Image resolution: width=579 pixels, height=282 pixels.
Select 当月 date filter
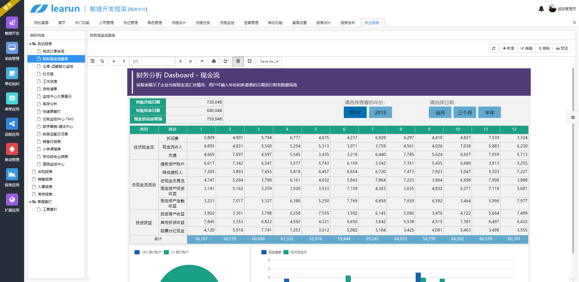tap(440, 112)
